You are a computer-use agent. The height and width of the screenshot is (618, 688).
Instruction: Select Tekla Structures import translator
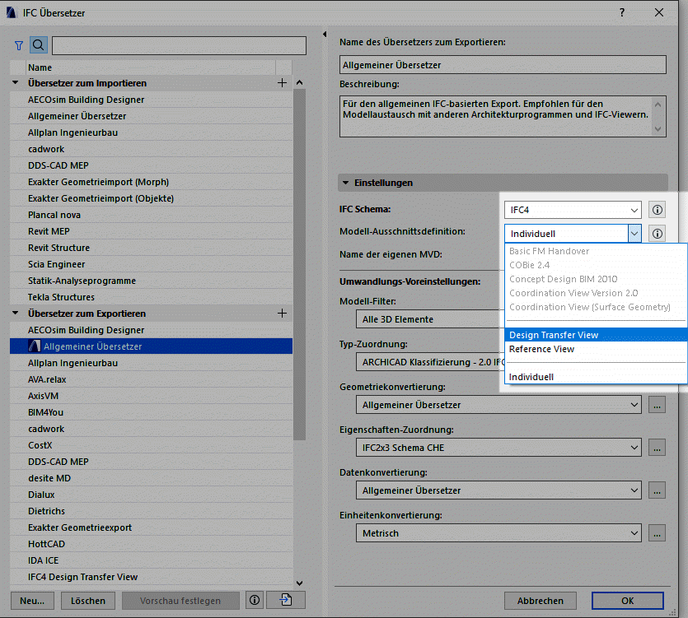coord(152,297)
